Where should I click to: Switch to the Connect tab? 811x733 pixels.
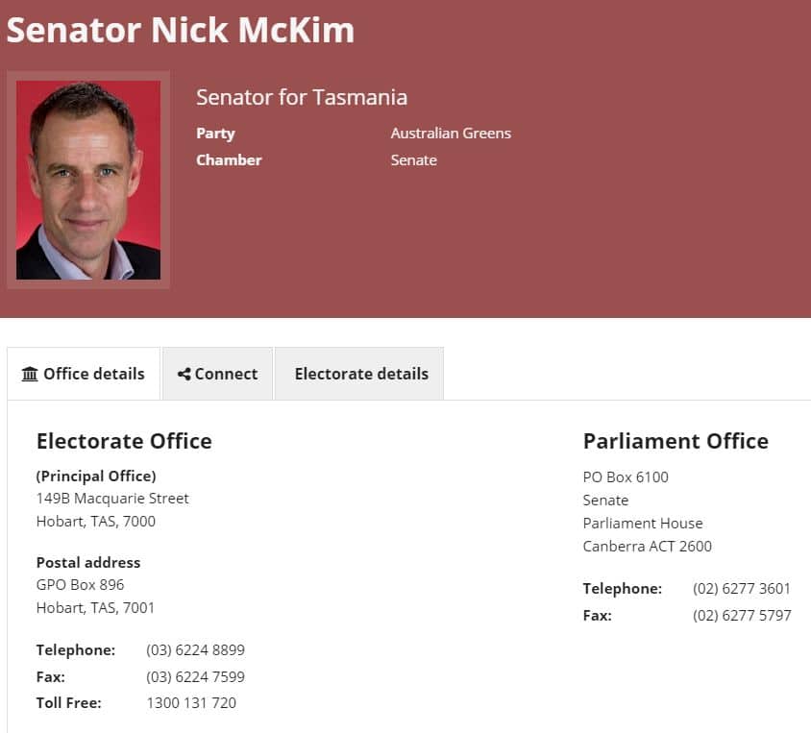pos(218,374)
